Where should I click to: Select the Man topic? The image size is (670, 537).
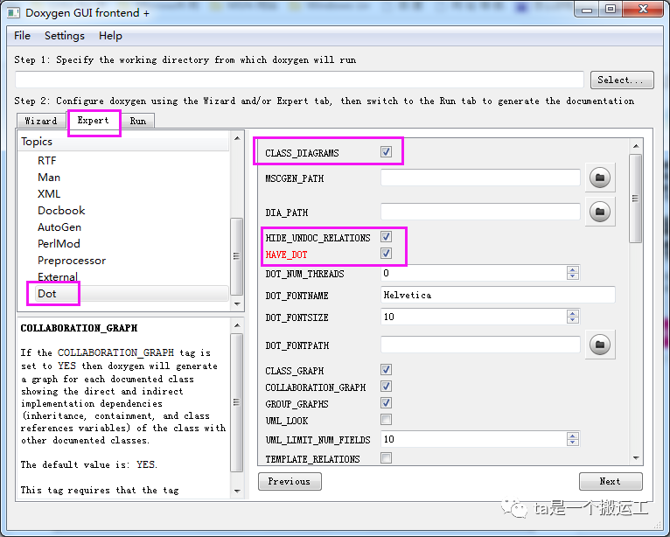[49, 178]
